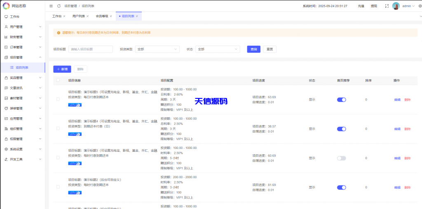Toggle off 首页推荐 switch for 演示标题5
This screenshot has width=422, height=209.
click(341, 100)
